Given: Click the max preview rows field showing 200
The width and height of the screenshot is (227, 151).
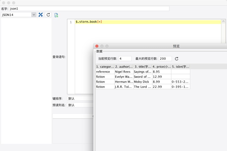Looking at the screenshot, I should point(165,58).
